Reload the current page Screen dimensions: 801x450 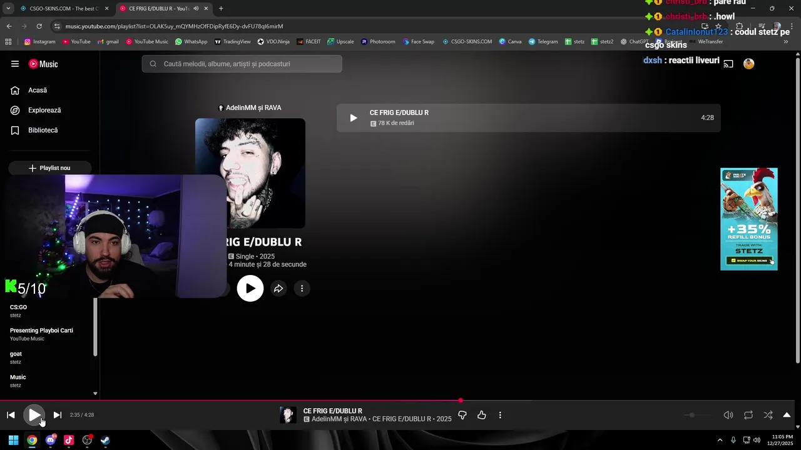pyautogui.click(x=39, y=26)
